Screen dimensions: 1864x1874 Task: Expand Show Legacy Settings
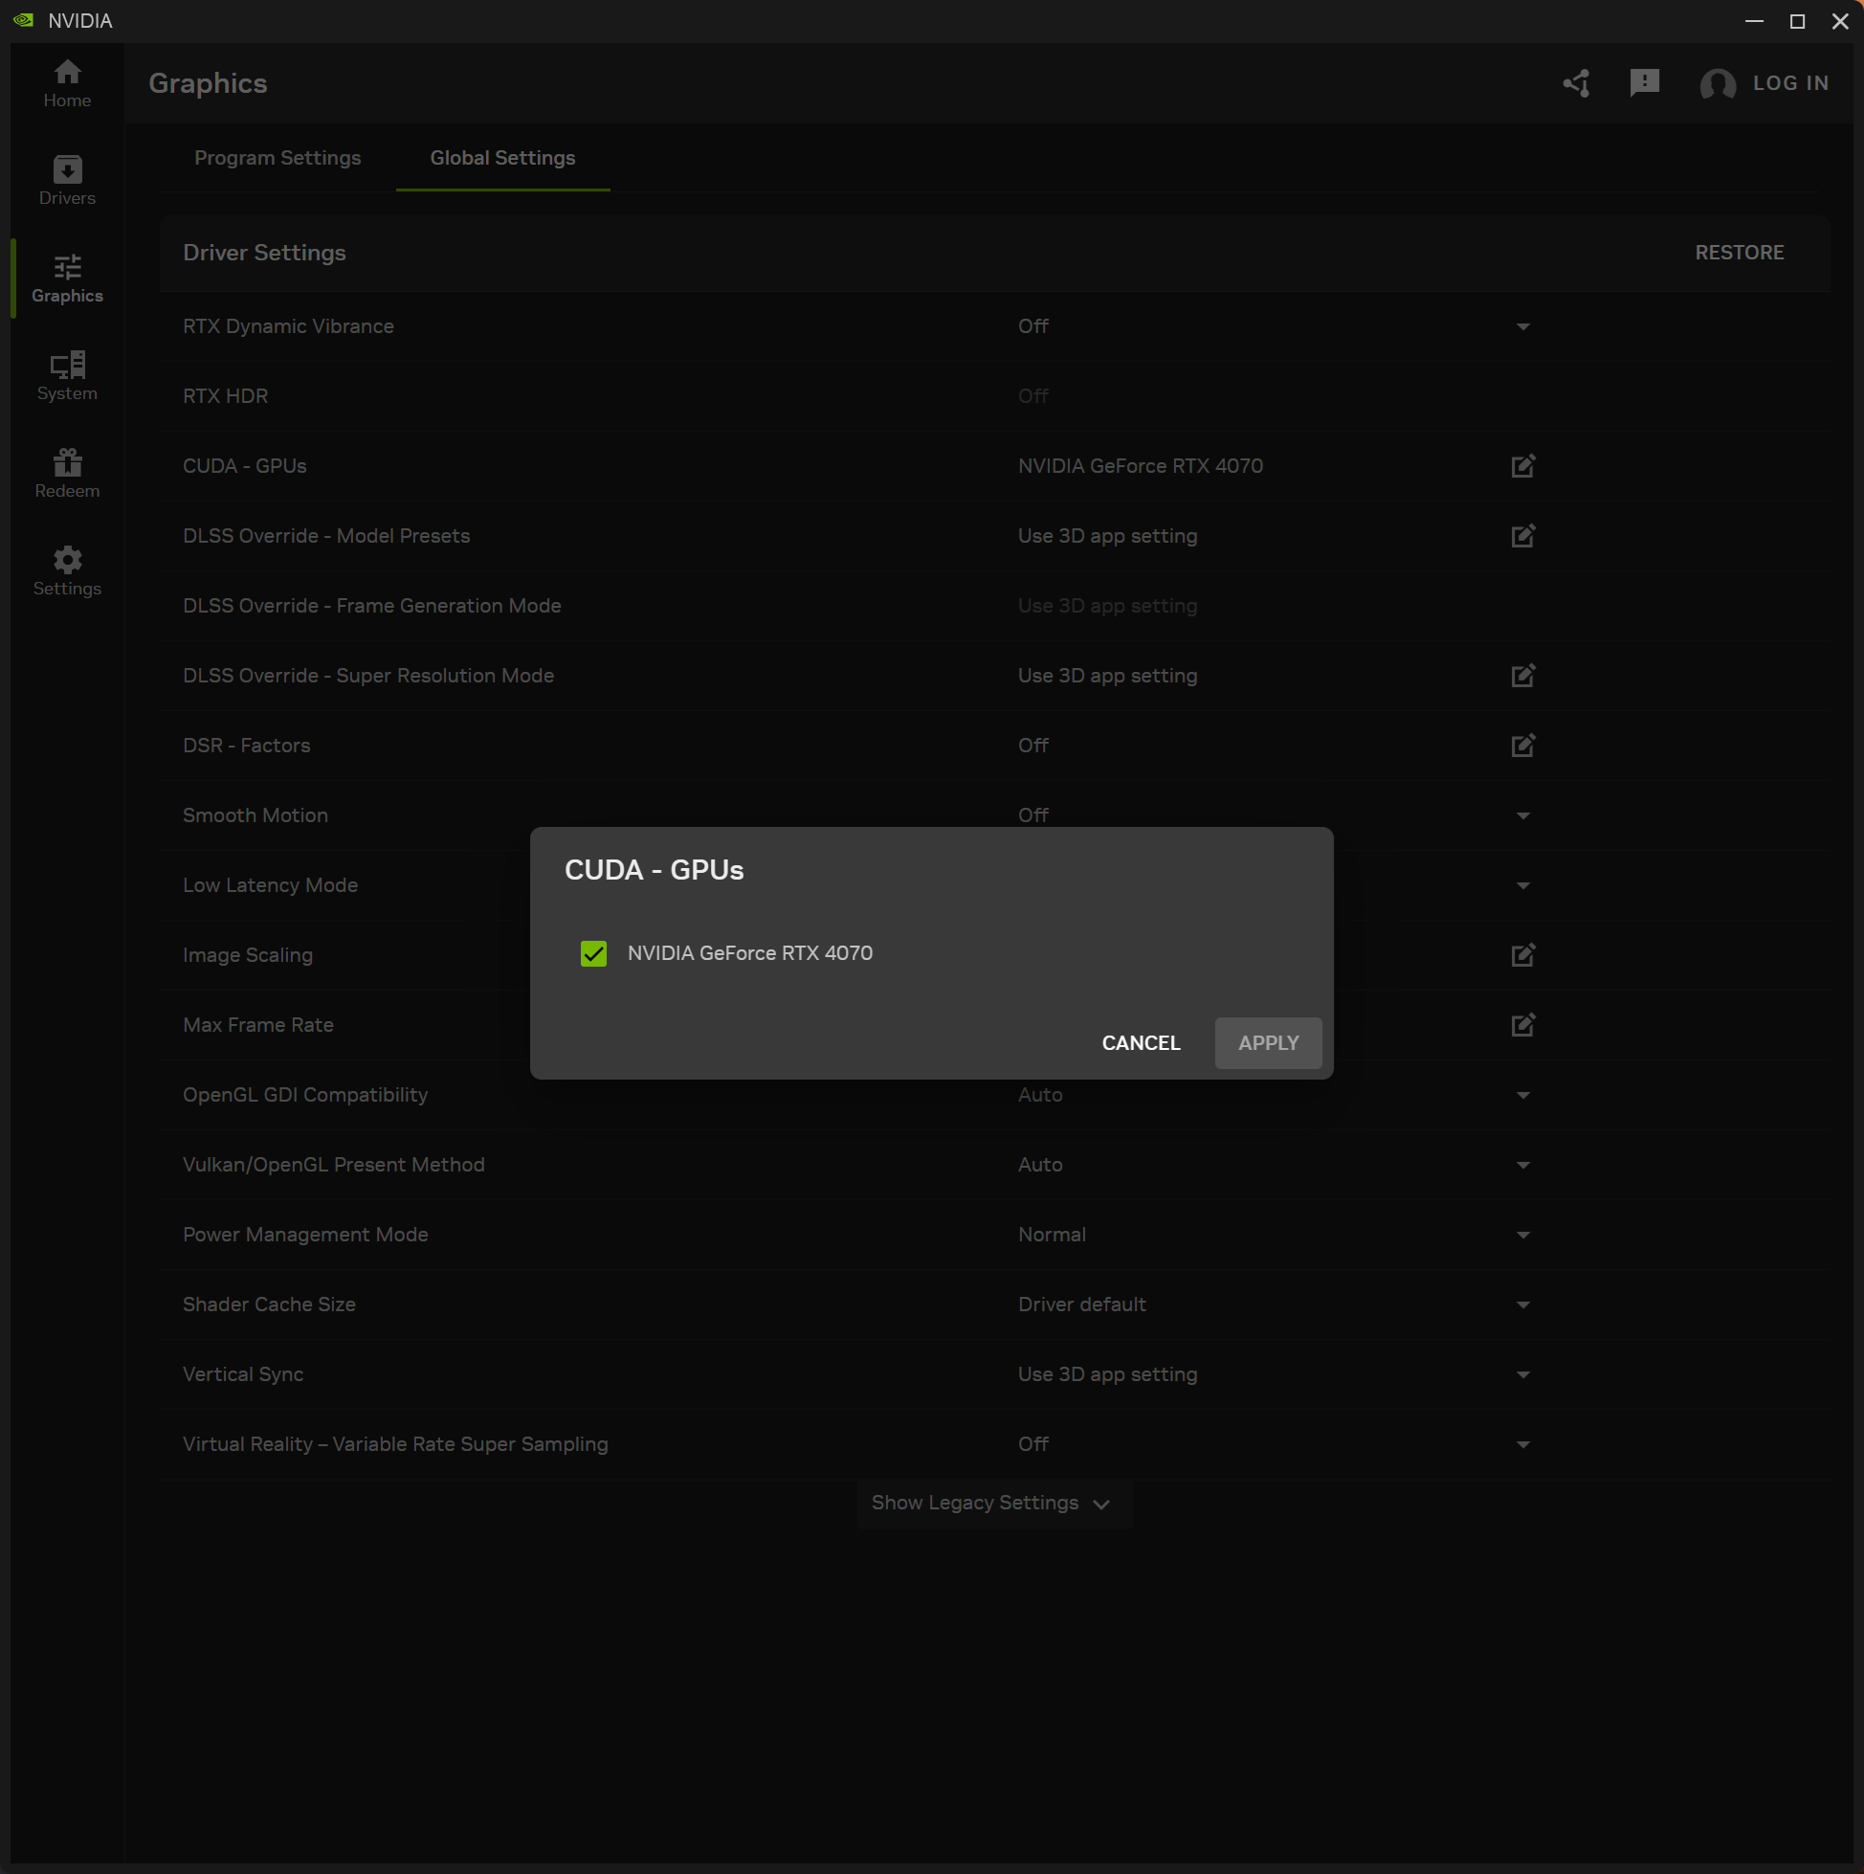[x=992, y=1503]
